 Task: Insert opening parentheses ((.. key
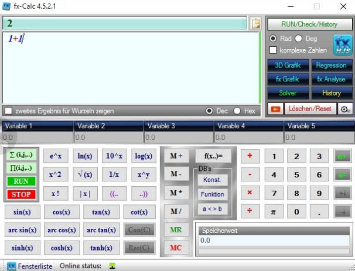pos(114,194)
